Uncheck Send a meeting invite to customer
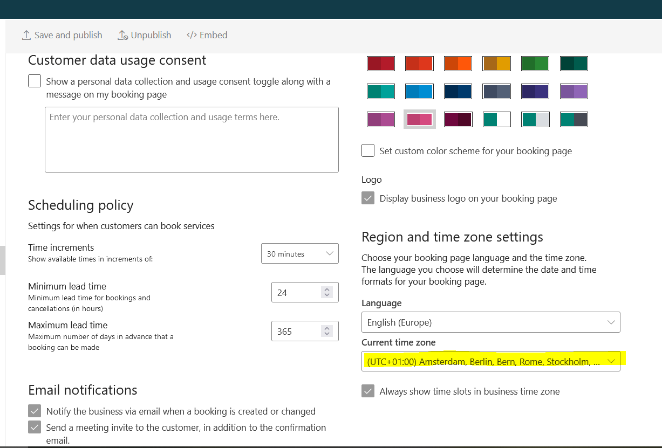The width and height of the screenshot is (662, 448). tap(35, 427)
